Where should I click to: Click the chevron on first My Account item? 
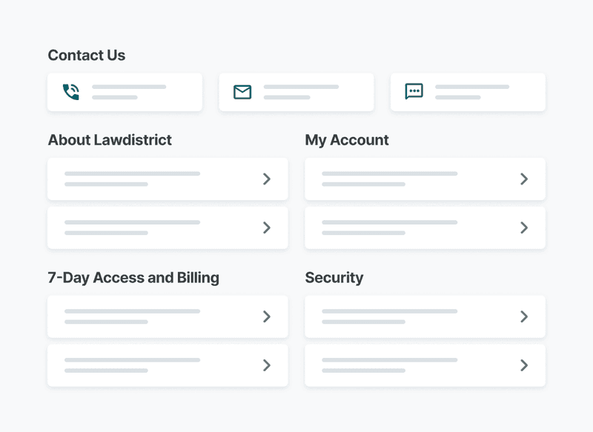[x=524, y=179]
